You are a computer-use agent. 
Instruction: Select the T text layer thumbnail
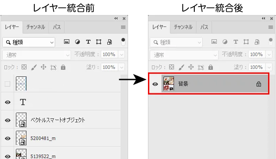(23, 102)
